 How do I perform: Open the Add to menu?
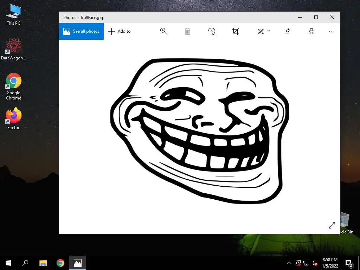(x=120, y=31)
